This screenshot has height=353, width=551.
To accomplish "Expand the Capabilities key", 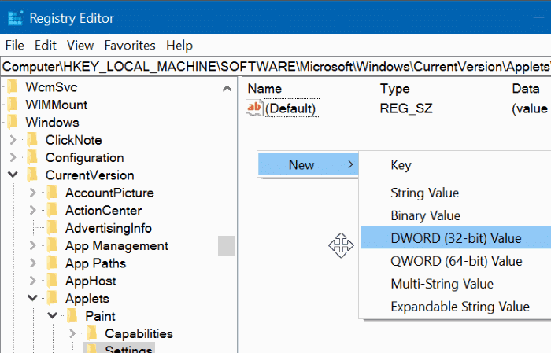I will 72,333.
